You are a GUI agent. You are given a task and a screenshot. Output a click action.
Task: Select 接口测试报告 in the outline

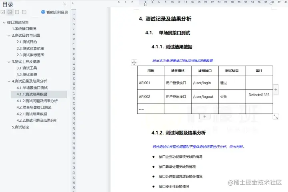coord(18,22)
